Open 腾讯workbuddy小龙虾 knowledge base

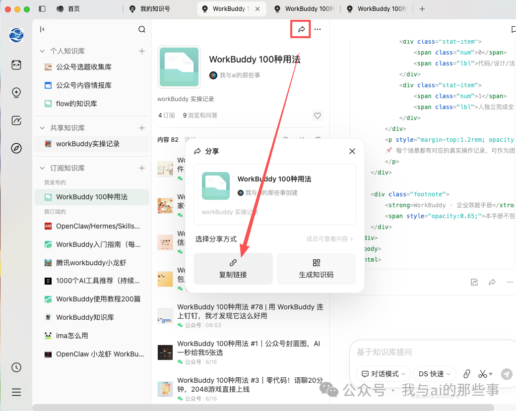point(92,263)
